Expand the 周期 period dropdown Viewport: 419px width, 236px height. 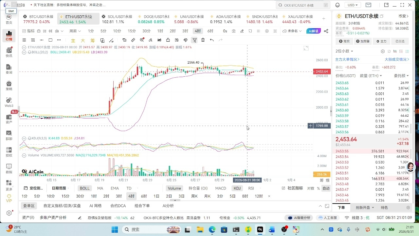click(x=75, y=31)
